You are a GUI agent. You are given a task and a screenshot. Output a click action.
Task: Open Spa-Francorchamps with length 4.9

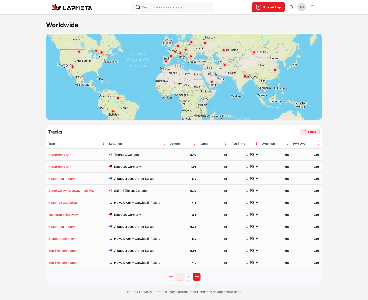63,263
